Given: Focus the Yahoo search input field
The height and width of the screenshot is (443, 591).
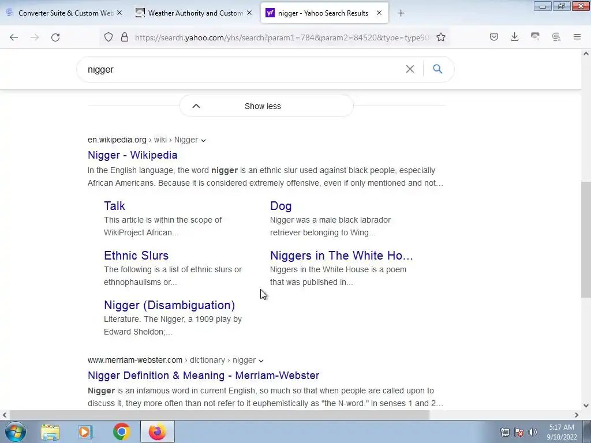Looking at the screenshot, I should (241, 69).
